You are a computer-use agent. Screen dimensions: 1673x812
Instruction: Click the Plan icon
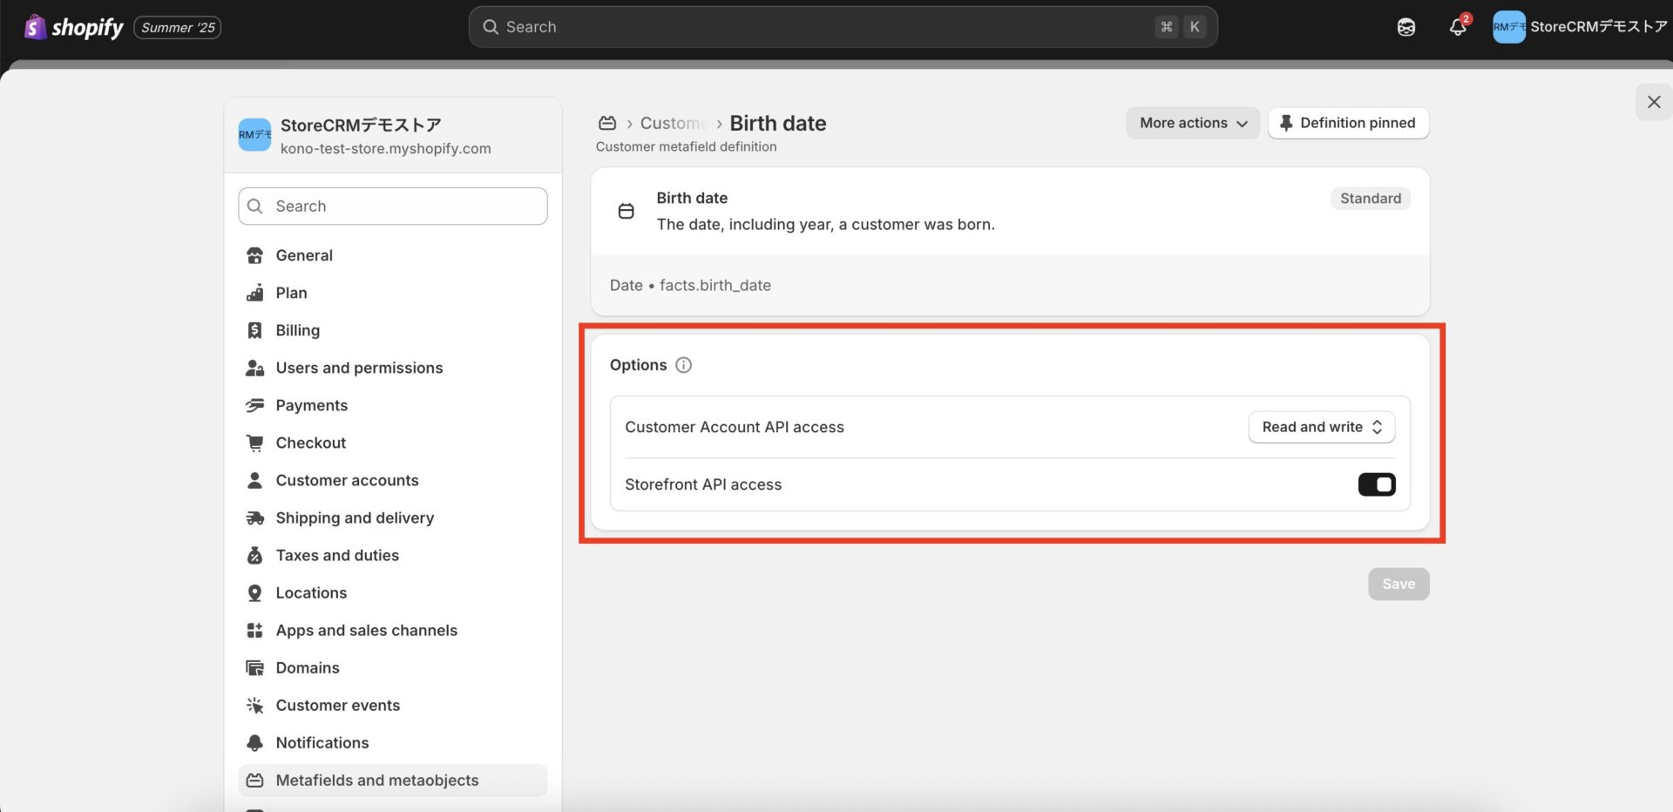pyautogui.click(x=254, y=293)
